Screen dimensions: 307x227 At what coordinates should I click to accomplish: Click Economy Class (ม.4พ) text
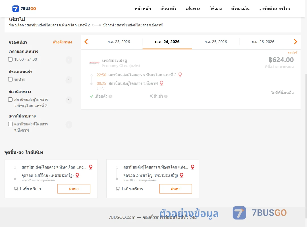tap(121, 66)
